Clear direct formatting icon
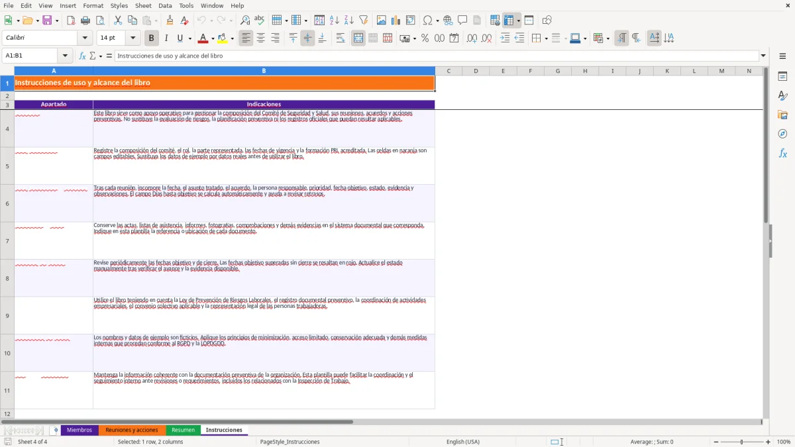This screenshot has width=795, height=447. coord(185,21)
